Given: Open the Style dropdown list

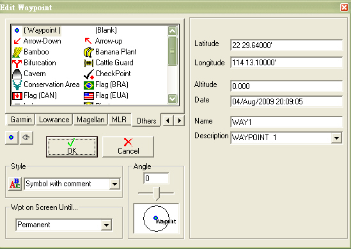Looking at the screenshot, I should (114, 184).
